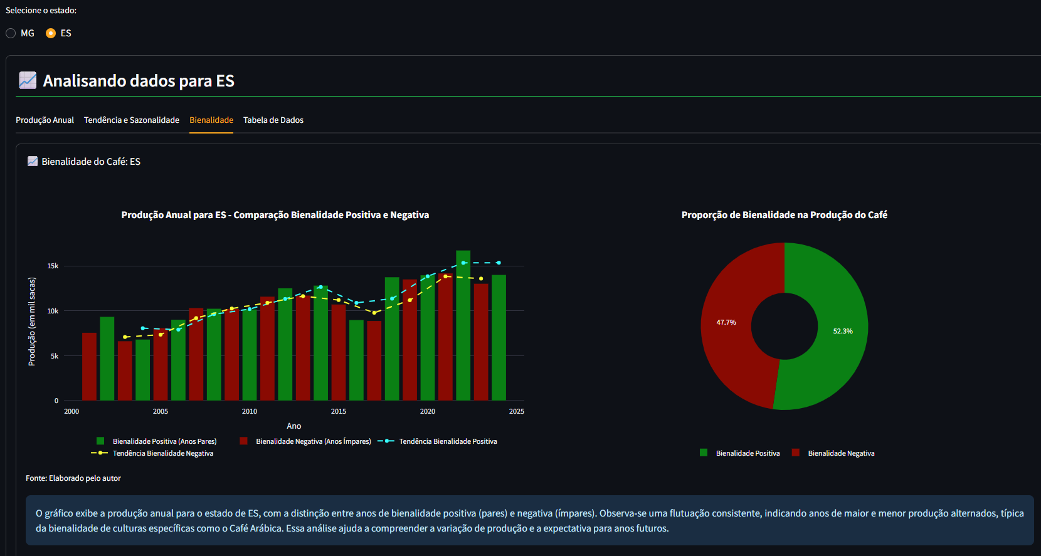The width and height of the screenshot is (1041, 556).
Task: Click the chart emoji icon beside Analisando dados
Action: point(28,80)
